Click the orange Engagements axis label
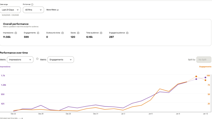The height and width of the screenshot is (123, 212). click(205, 67)
